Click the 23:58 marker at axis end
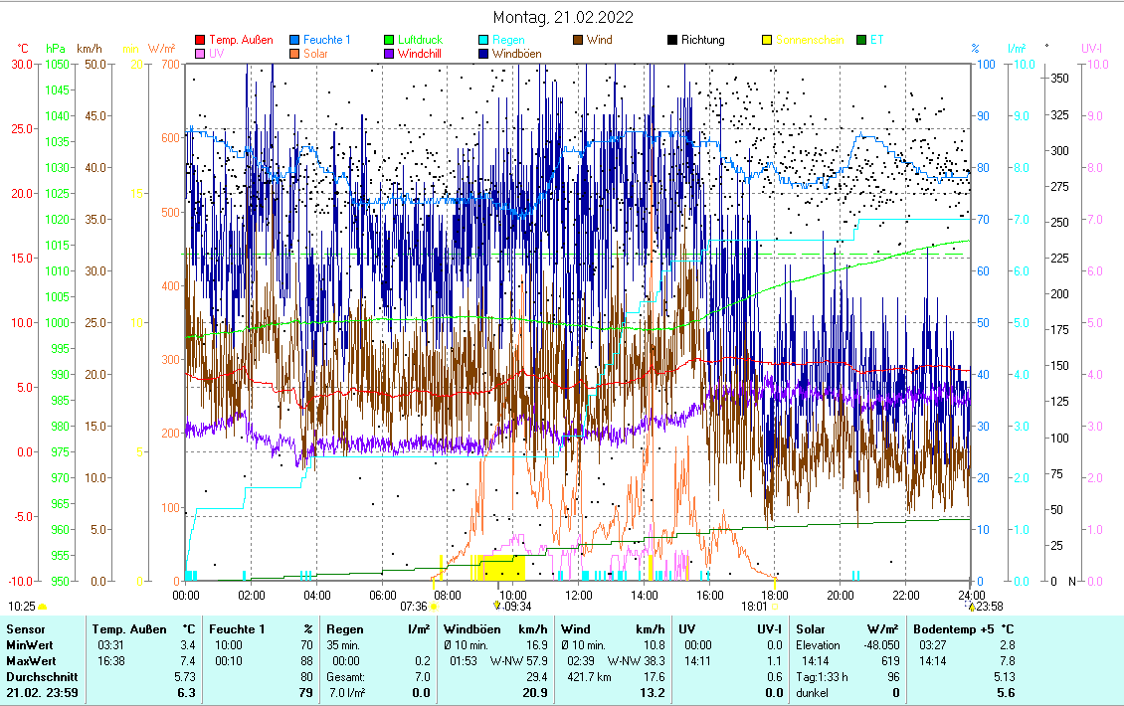 tap(971, 605)
